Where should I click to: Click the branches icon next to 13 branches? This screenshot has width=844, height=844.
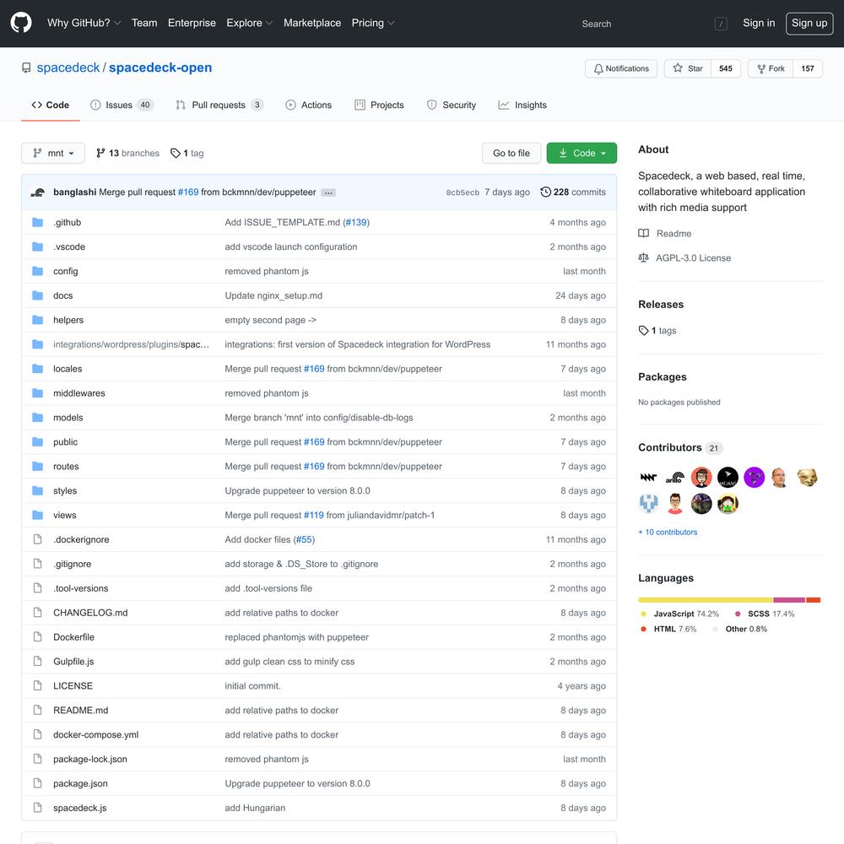100,154
